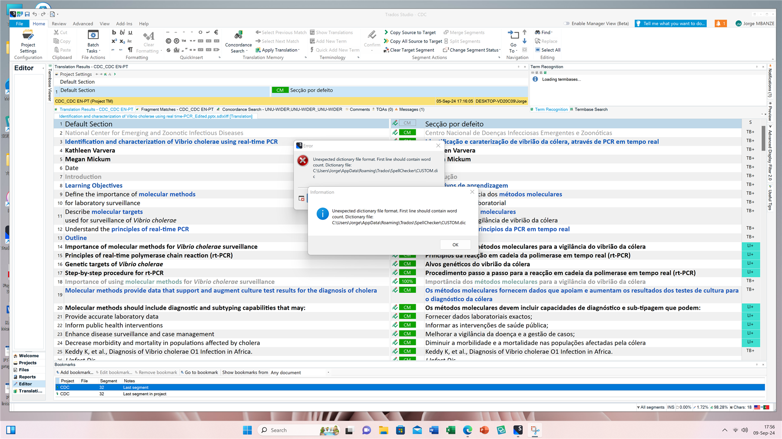The image size is (782, 439).
Task: Open Apply Translation dropdown
Action: (x=277, y=50)
